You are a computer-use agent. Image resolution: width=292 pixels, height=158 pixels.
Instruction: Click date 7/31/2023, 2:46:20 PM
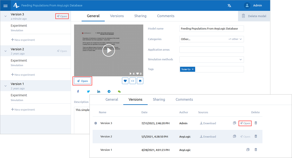tap(156, 123)
